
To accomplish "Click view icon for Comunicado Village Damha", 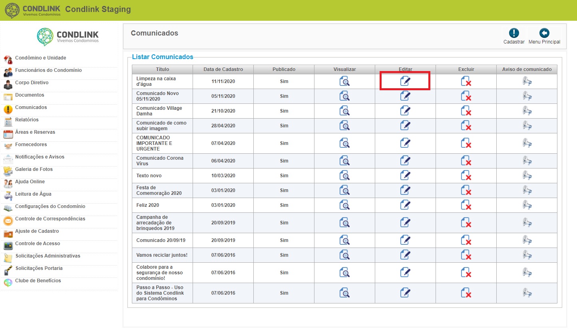I will click(344, 111).
